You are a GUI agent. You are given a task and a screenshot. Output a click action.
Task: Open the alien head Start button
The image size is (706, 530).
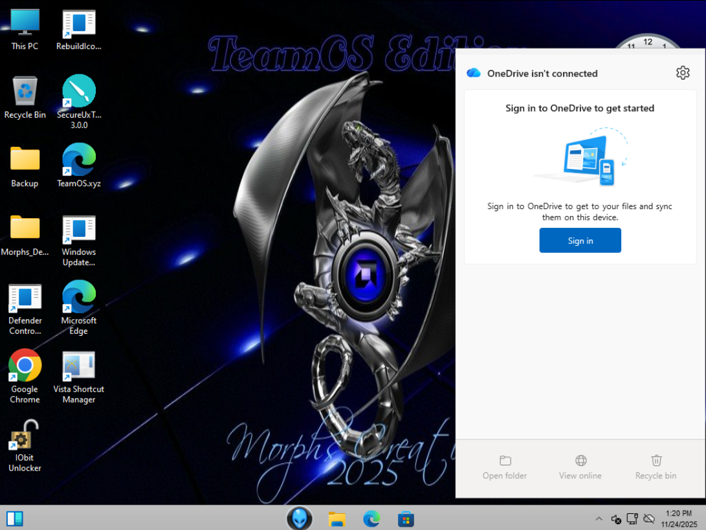(x=300, y=518)
